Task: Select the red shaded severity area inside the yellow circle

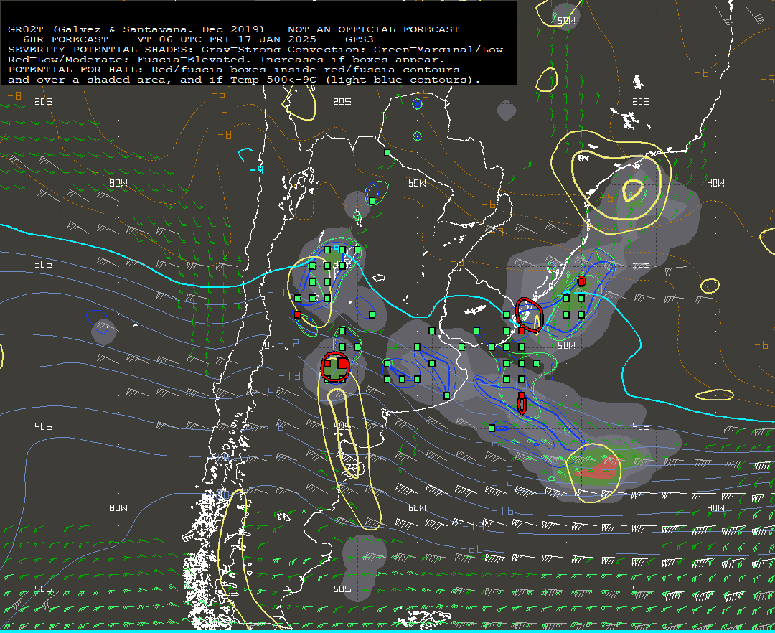Action: click(597, 468)
